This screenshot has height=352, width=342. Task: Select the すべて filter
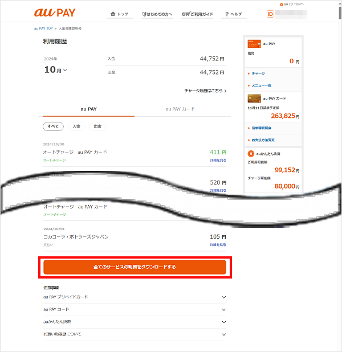pos(52,126)
